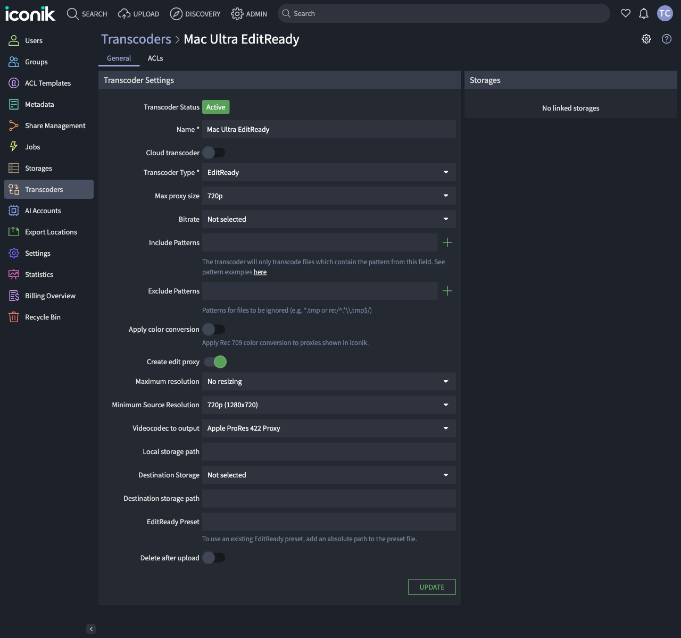Open Billing Overview in the sidebar

click(49, 296)
